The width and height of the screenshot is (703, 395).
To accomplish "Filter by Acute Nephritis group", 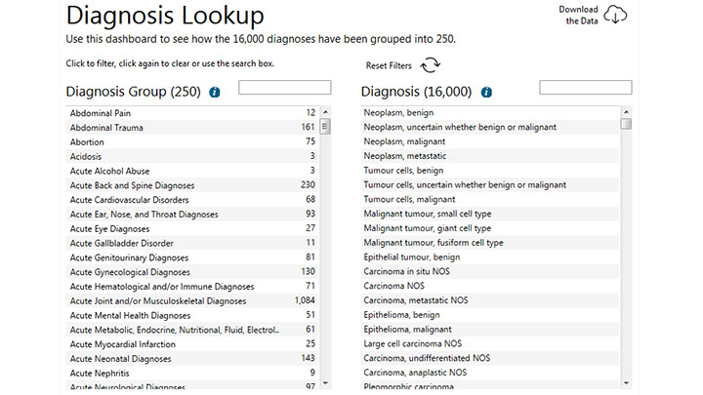I will point(192,373).
